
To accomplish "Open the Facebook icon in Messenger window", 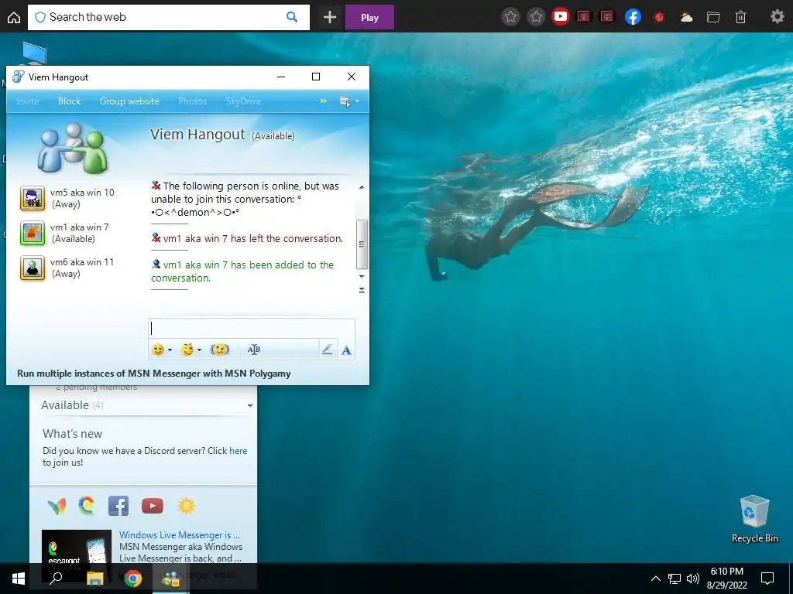I will click(118, 506).
